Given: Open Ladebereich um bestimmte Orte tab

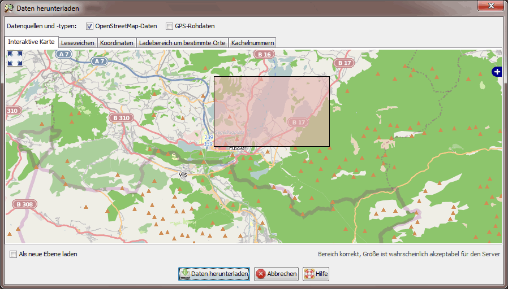Looking at the screenshot, I should coord(182,43).
